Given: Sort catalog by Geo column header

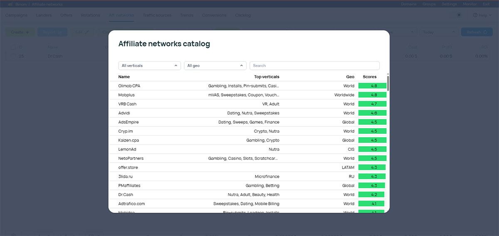Looking at the screenshot, I should 350,77.
